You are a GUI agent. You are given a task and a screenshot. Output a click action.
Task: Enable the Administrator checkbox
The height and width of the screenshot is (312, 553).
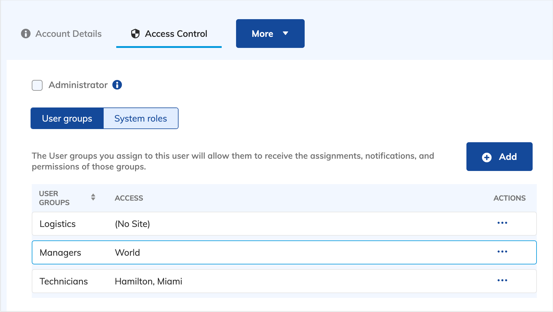click(x=37, y=85)
